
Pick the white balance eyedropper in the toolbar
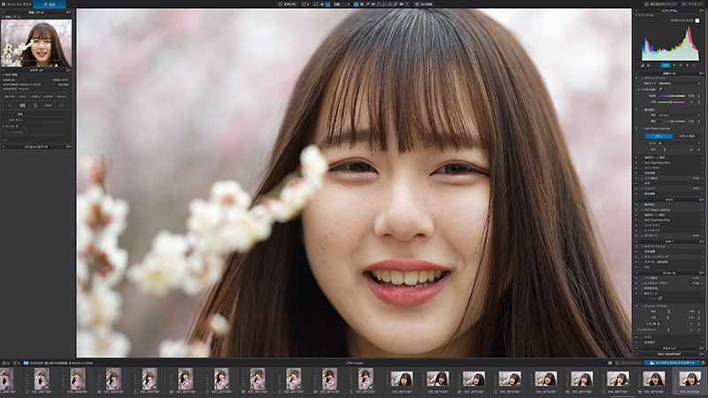[x=367, y=4]
